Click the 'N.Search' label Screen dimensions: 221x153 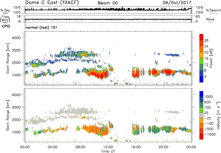214,10
